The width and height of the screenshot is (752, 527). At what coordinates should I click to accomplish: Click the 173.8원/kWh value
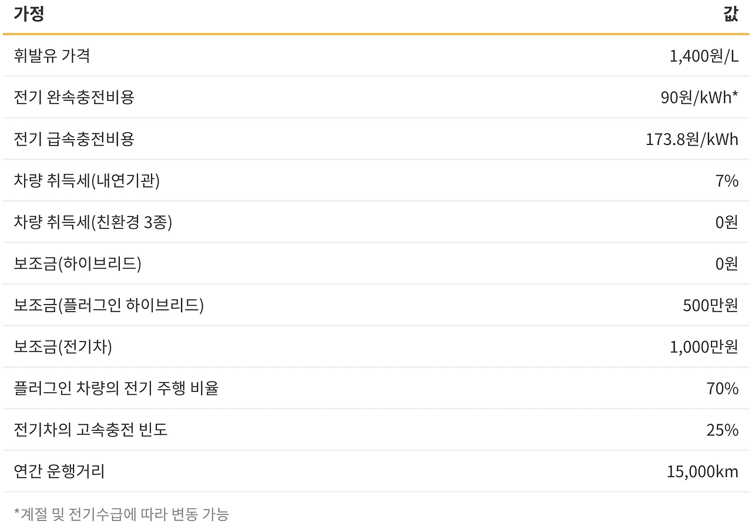coord(691,140)
